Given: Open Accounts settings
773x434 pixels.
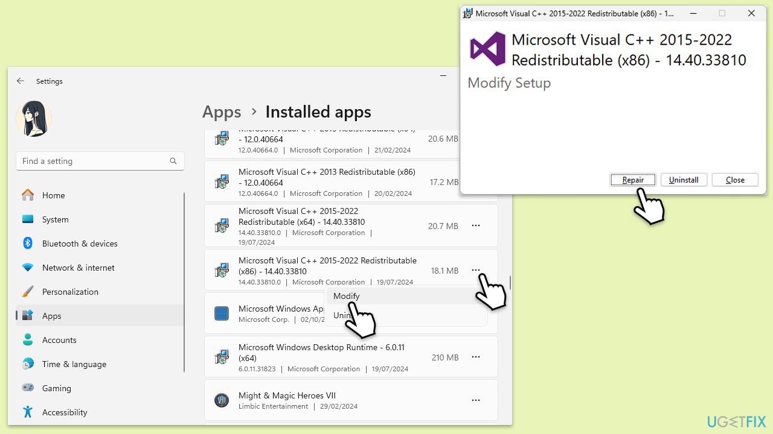Looking at the screenshot, I should pyautogui.click(x=100, y=340).
